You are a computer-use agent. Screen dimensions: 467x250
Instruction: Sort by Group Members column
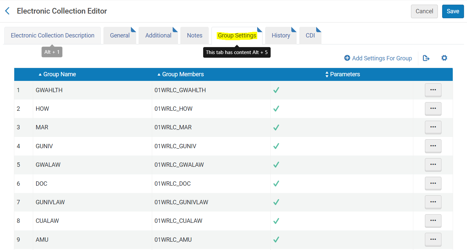coord(183,74)
